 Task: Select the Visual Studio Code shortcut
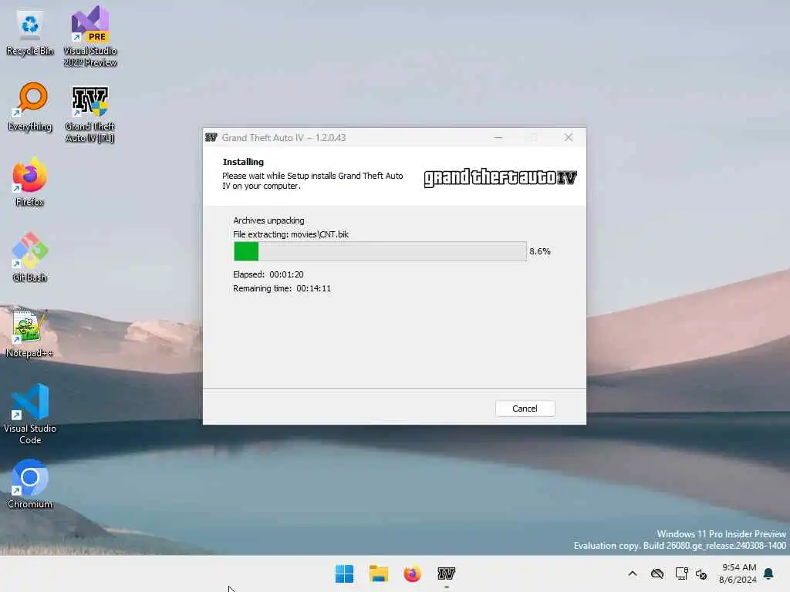pos(30,414)
